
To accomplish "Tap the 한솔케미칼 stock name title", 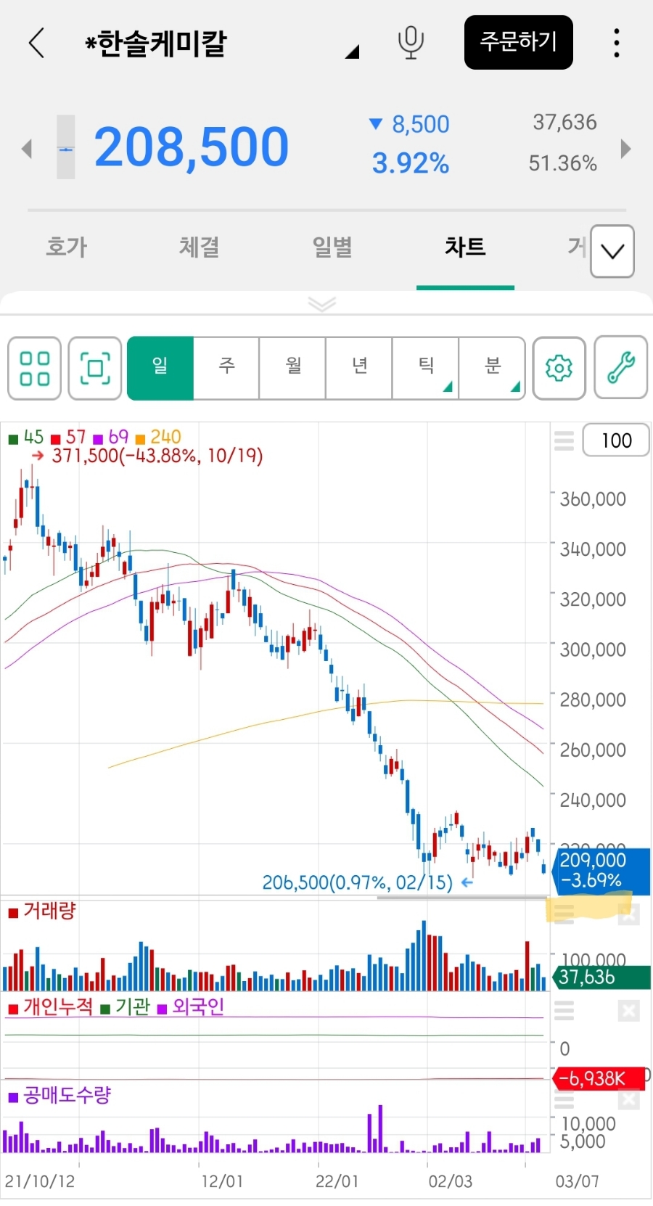I will (x=156, y=44).
